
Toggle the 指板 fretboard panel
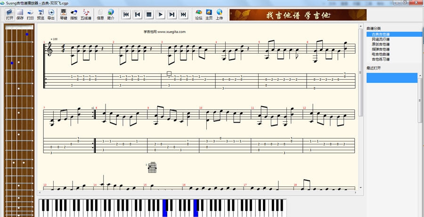[x=74, y=15]
